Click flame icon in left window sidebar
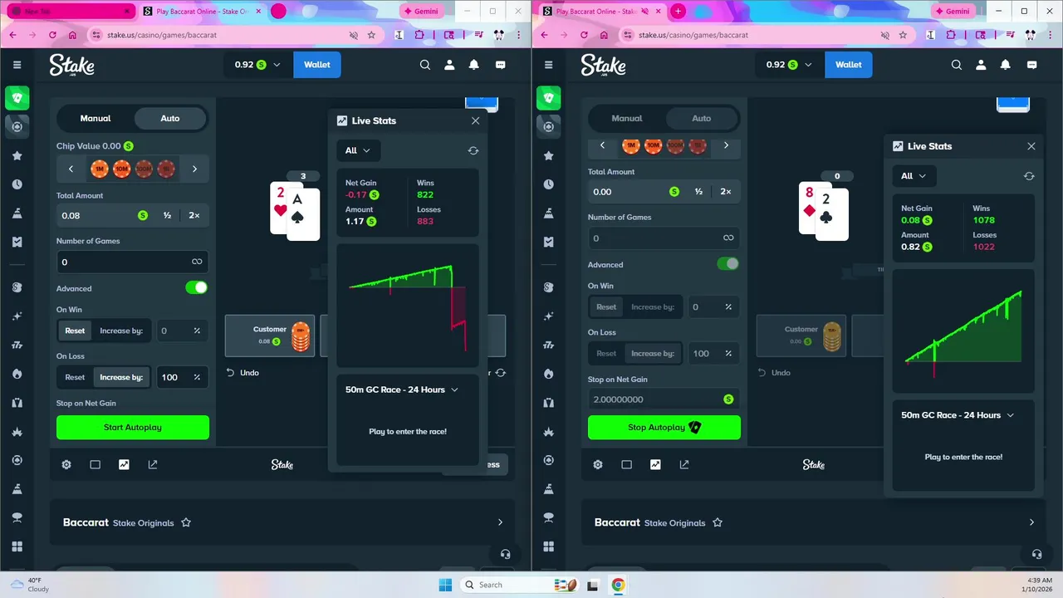This screenshot has width=1063, height=598. click(17, 374)
